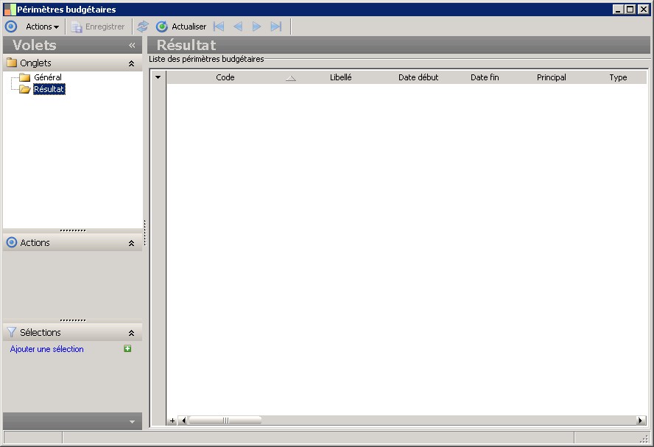This screenshot has height=447, width=654.
Task: Sort by the Principal column header
Action: pyautogui.click(x=552, y=77)
